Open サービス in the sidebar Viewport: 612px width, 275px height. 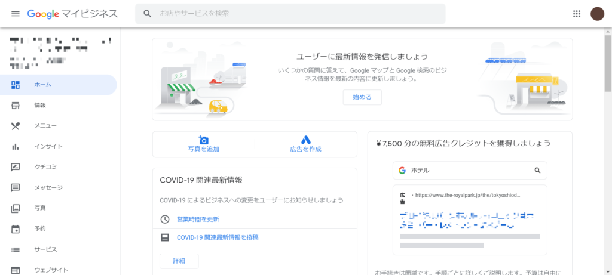point(59,250)
